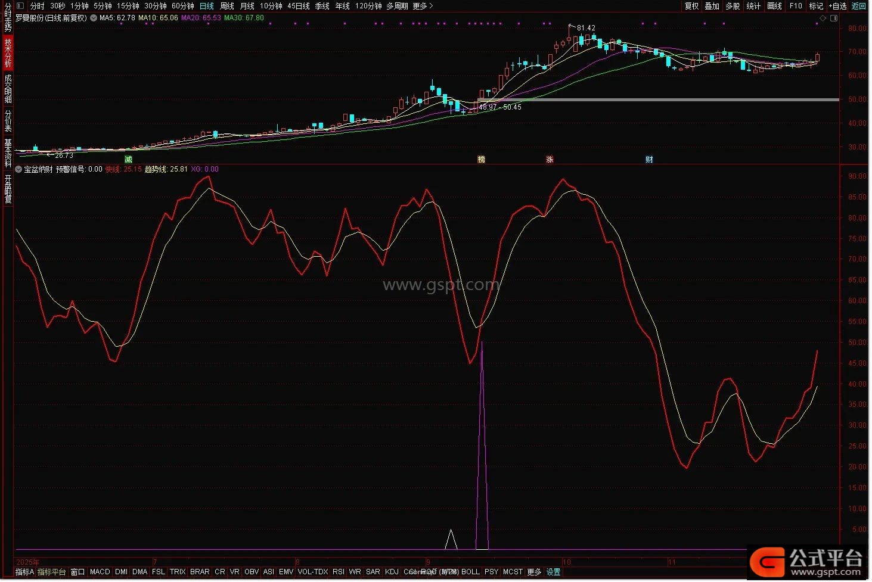Switch to 周线 weekly timeframe
This screenshot has height=582, width=872.
(227, 6)
